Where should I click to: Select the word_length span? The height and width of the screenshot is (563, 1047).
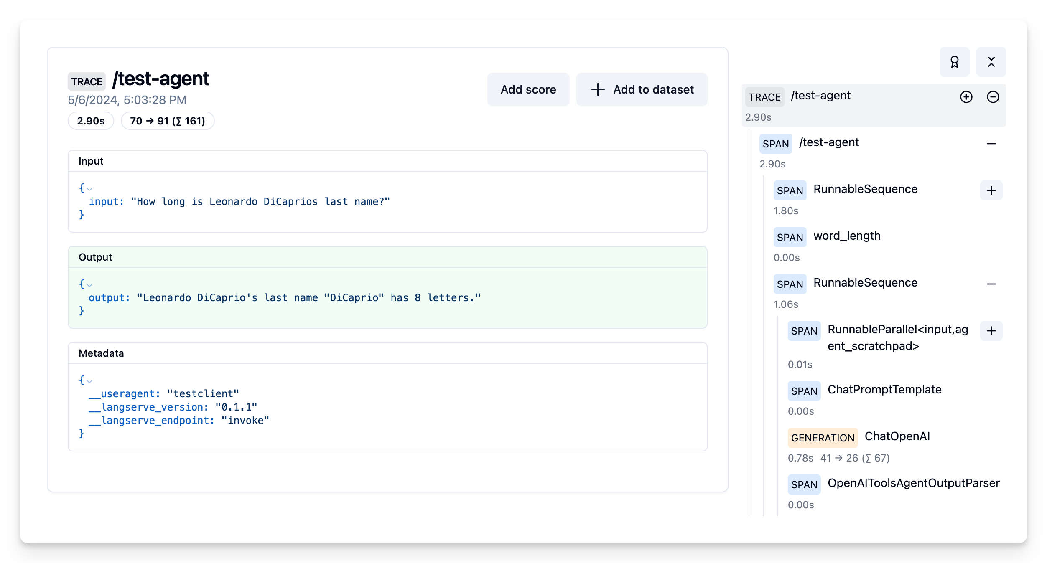(847, 236)
